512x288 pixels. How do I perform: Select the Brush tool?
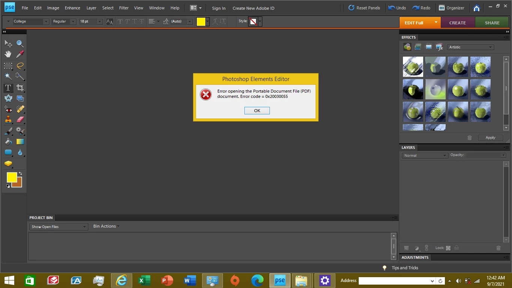coord(8,131)
